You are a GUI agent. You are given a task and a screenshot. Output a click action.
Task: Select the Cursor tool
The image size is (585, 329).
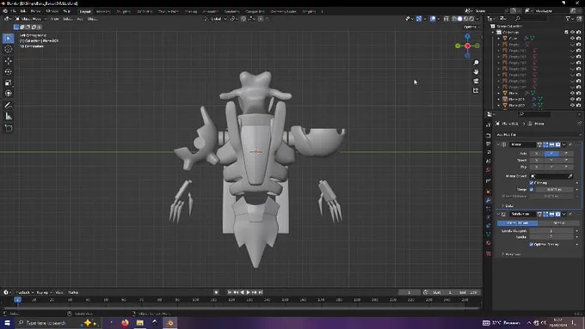click(x=9, y=49)
